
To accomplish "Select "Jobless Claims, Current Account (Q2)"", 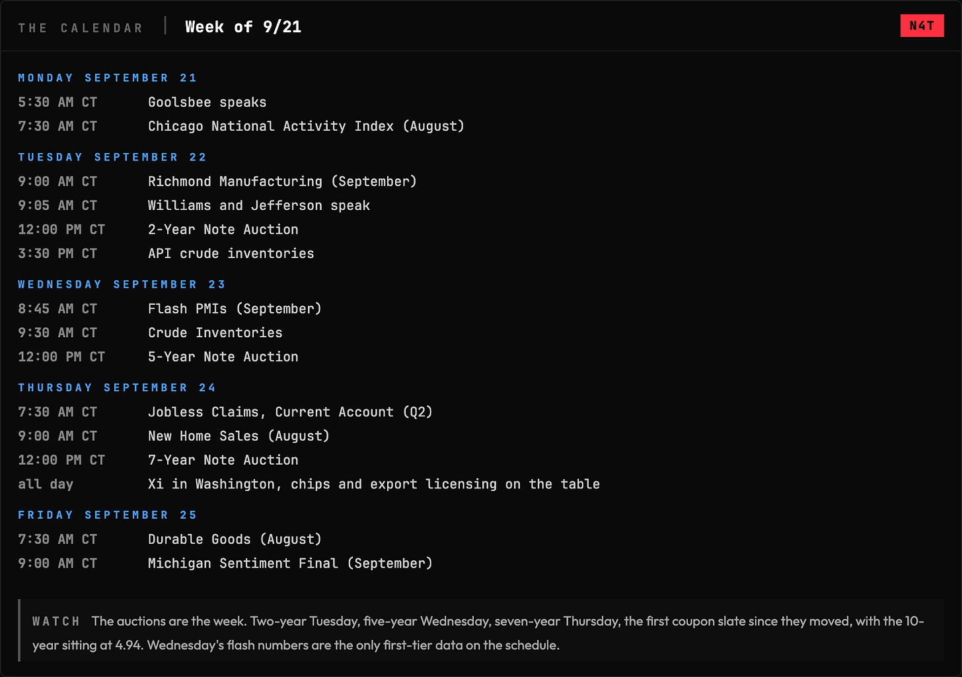I will (290, 412).
